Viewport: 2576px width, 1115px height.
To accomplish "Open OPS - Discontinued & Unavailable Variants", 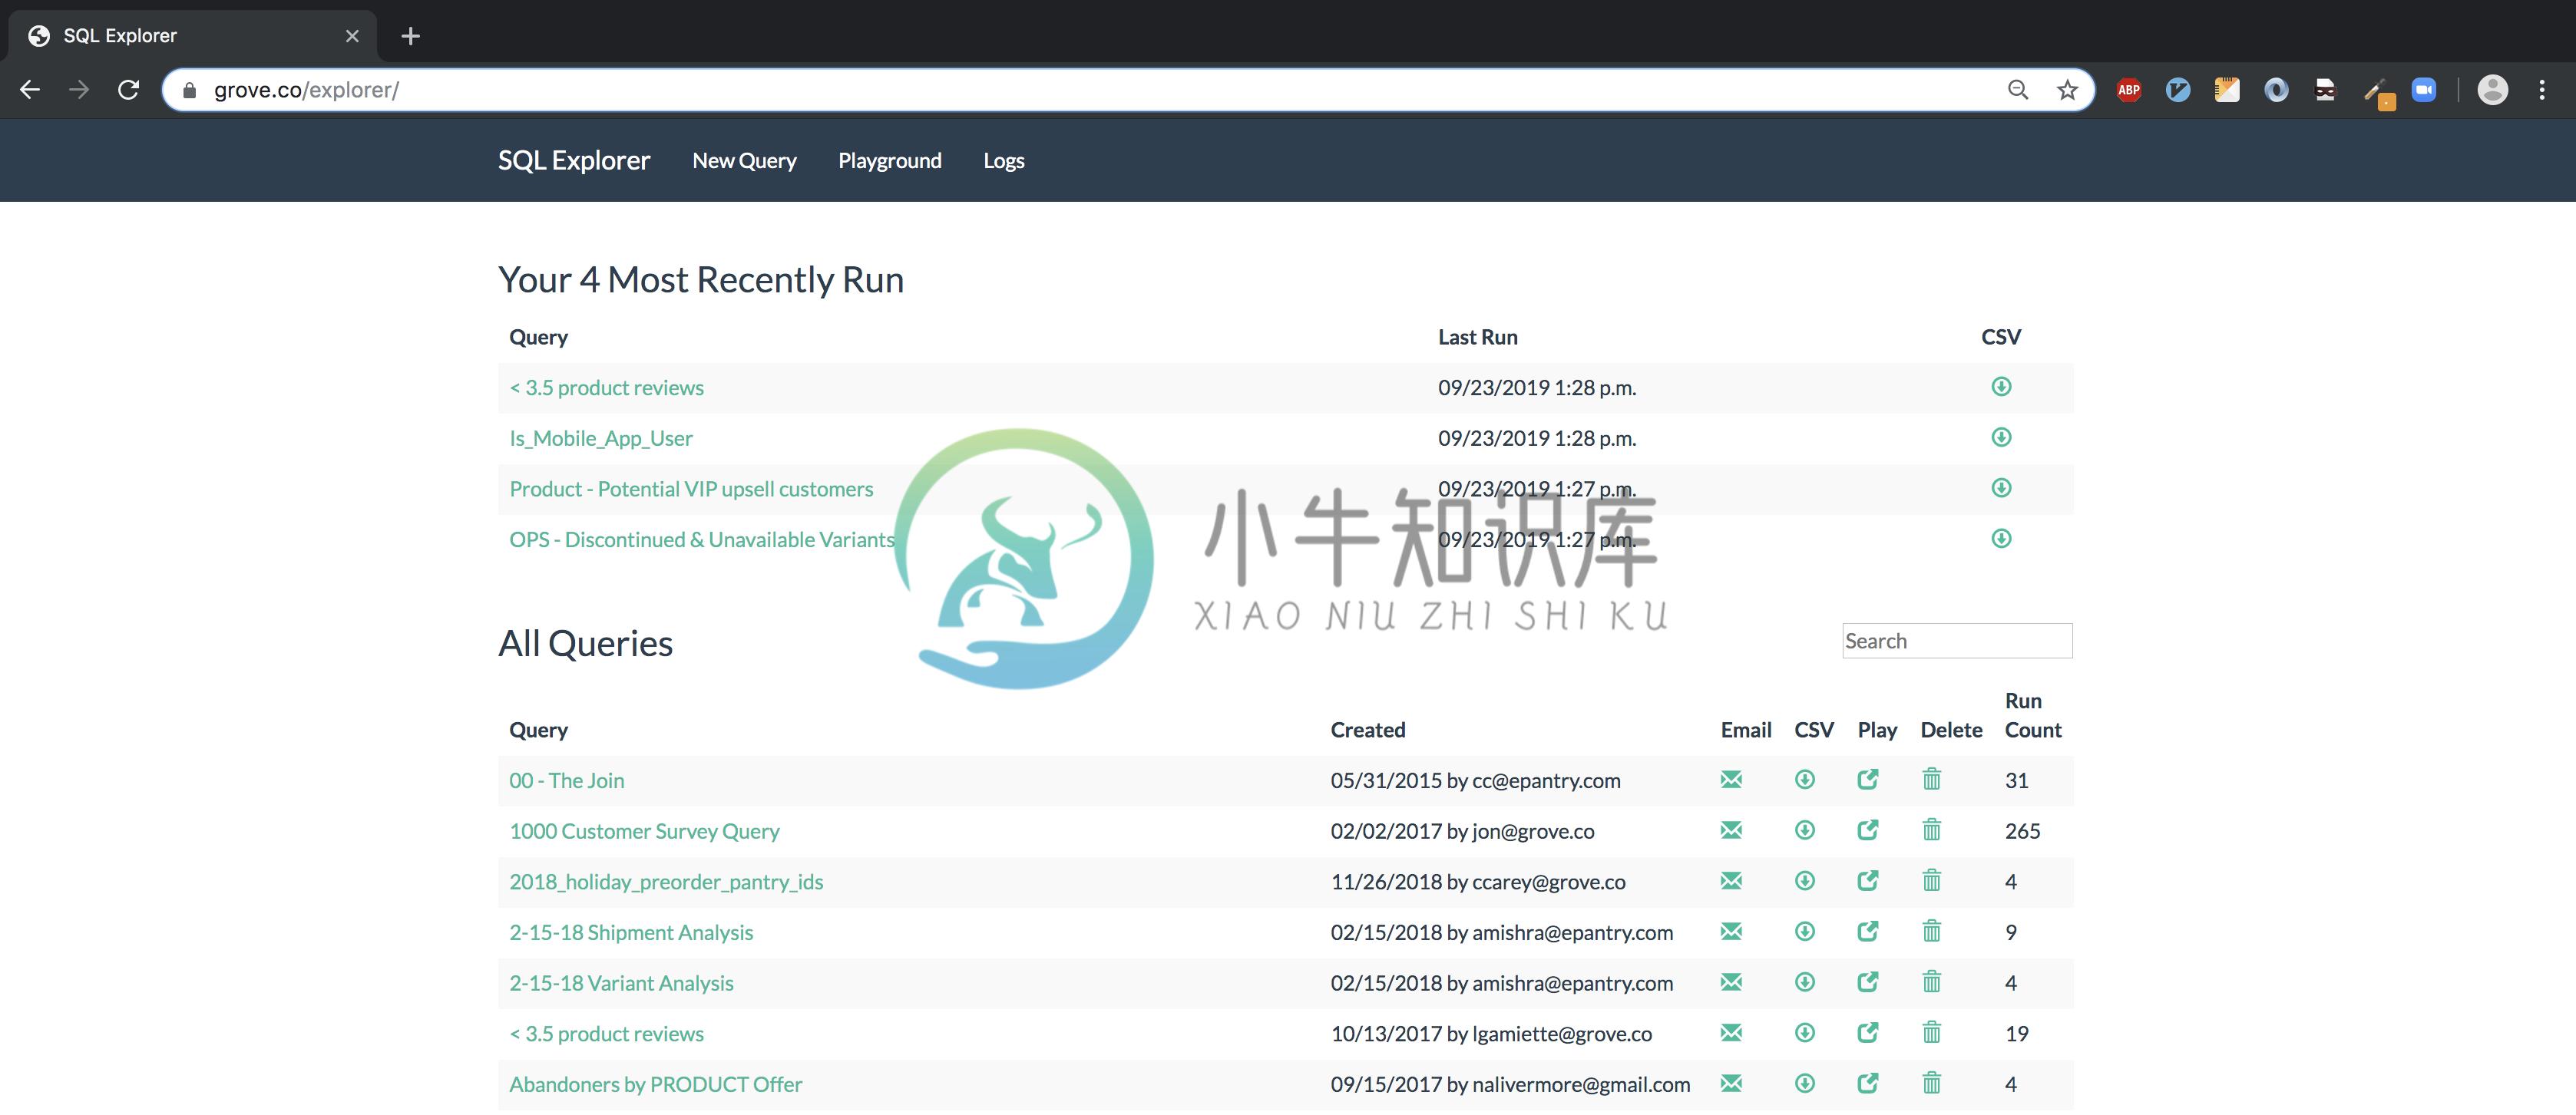I will (x=702, y=539).
